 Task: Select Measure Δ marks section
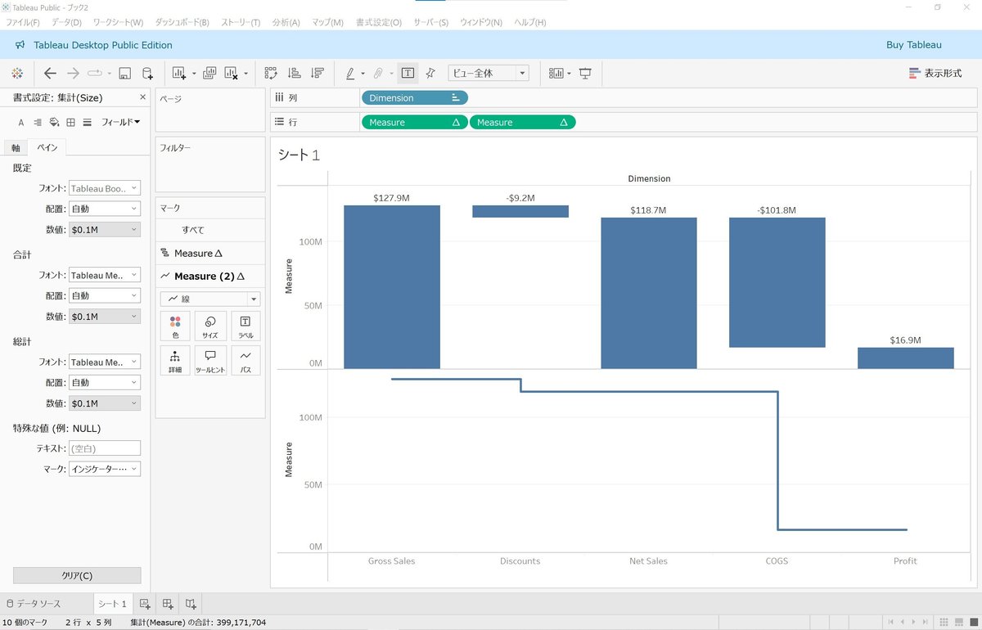coord(210,253)
